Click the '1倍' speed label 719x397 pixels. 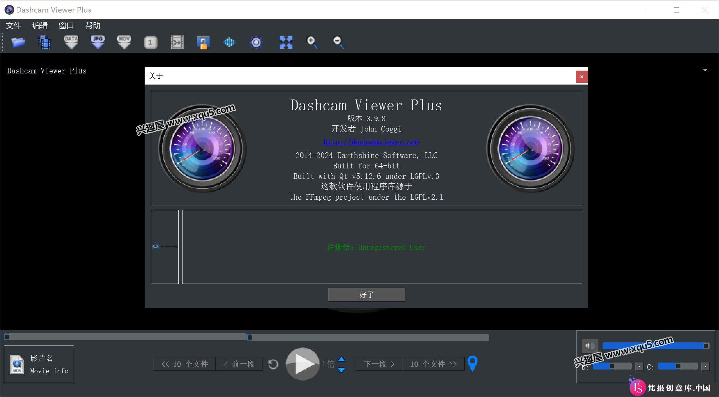[328, 364]
